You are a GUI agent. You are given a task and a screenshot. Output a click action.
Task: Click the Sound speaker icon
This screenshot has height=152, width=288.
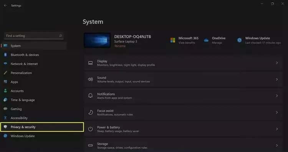tap(90, 79)
